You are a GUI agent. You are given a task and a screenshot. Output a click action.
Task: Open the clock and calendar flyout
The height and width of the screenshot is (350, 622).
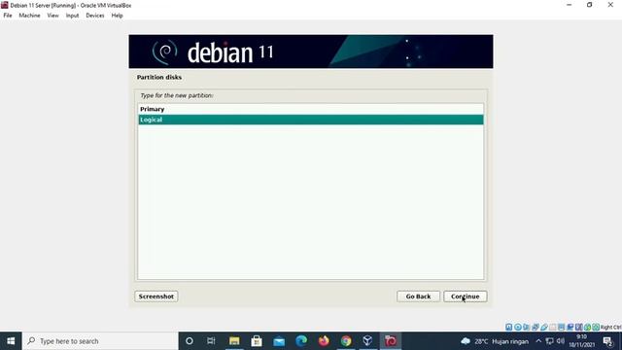582,341
